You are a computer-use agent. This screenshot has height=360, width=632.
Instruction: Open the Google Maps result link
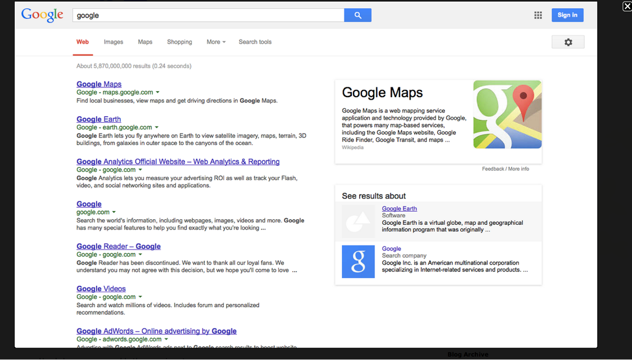tap(99, 84)
